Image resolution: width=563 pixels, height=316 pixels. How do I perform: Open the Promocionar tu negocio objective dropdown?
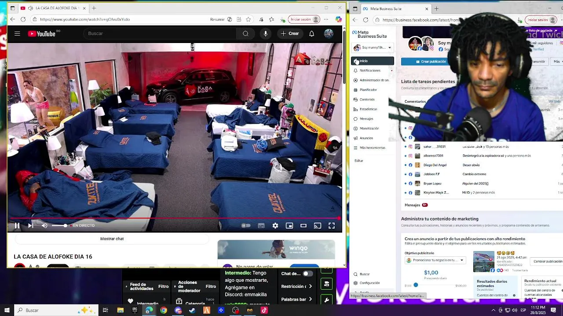[435, 260]
